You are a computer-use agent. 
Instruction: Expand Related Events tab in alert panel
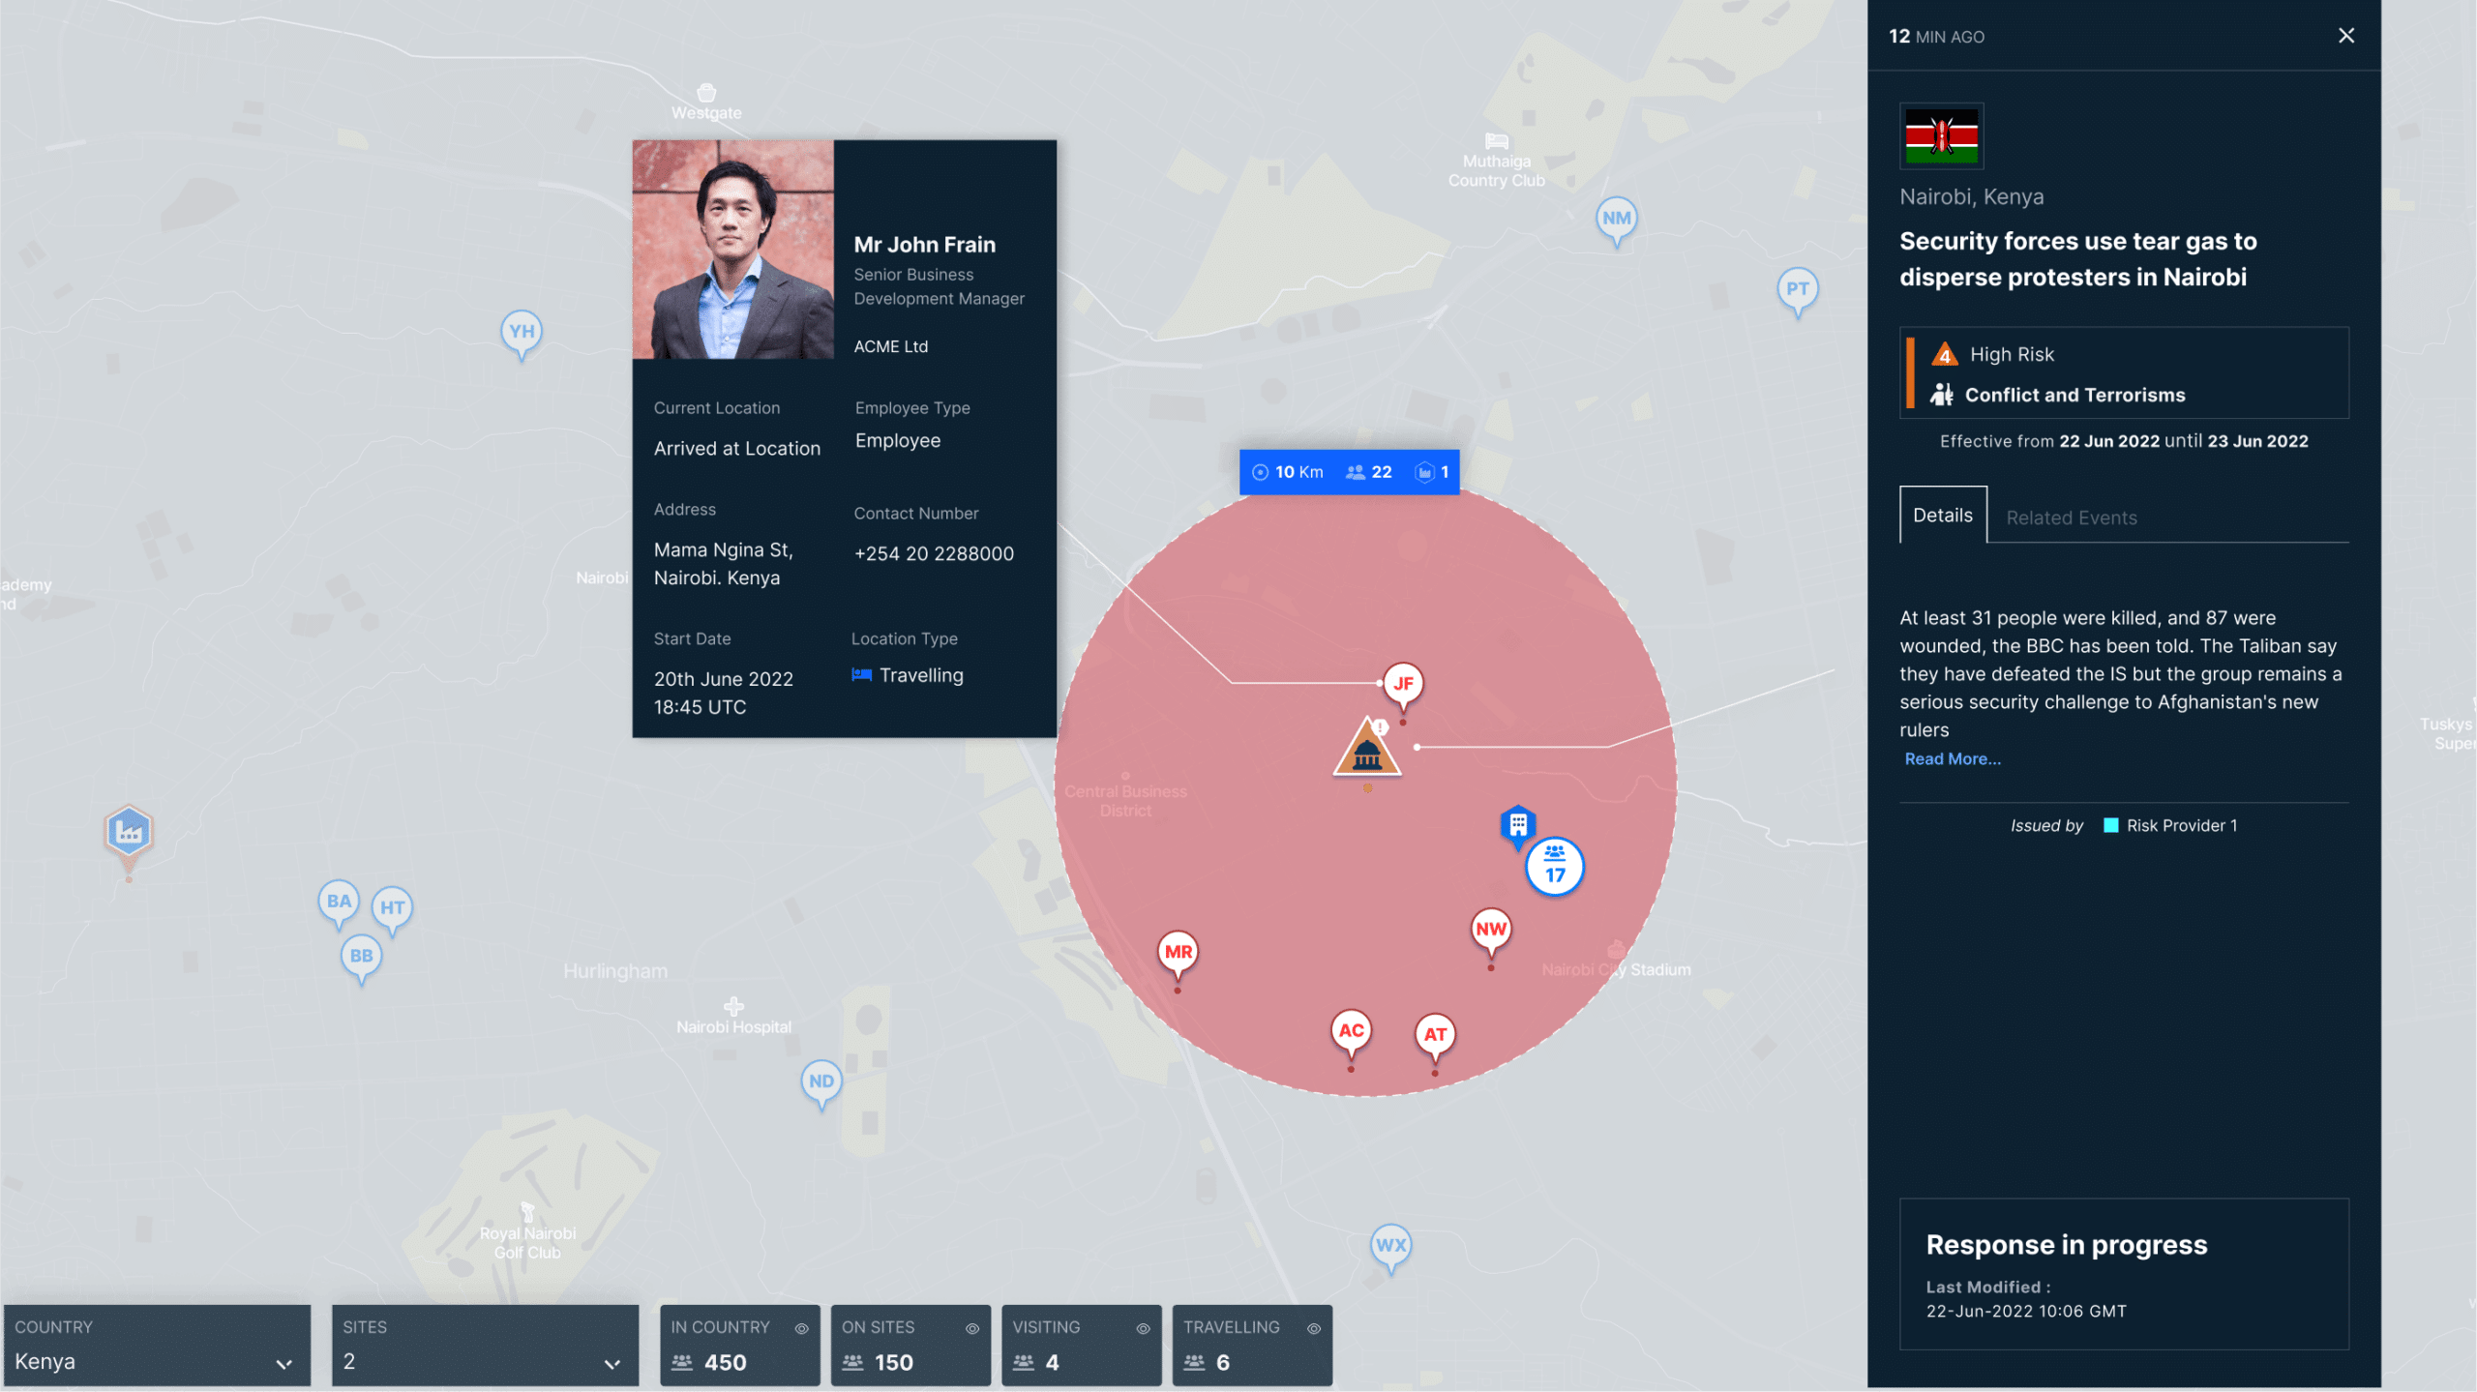point(2069,516)
